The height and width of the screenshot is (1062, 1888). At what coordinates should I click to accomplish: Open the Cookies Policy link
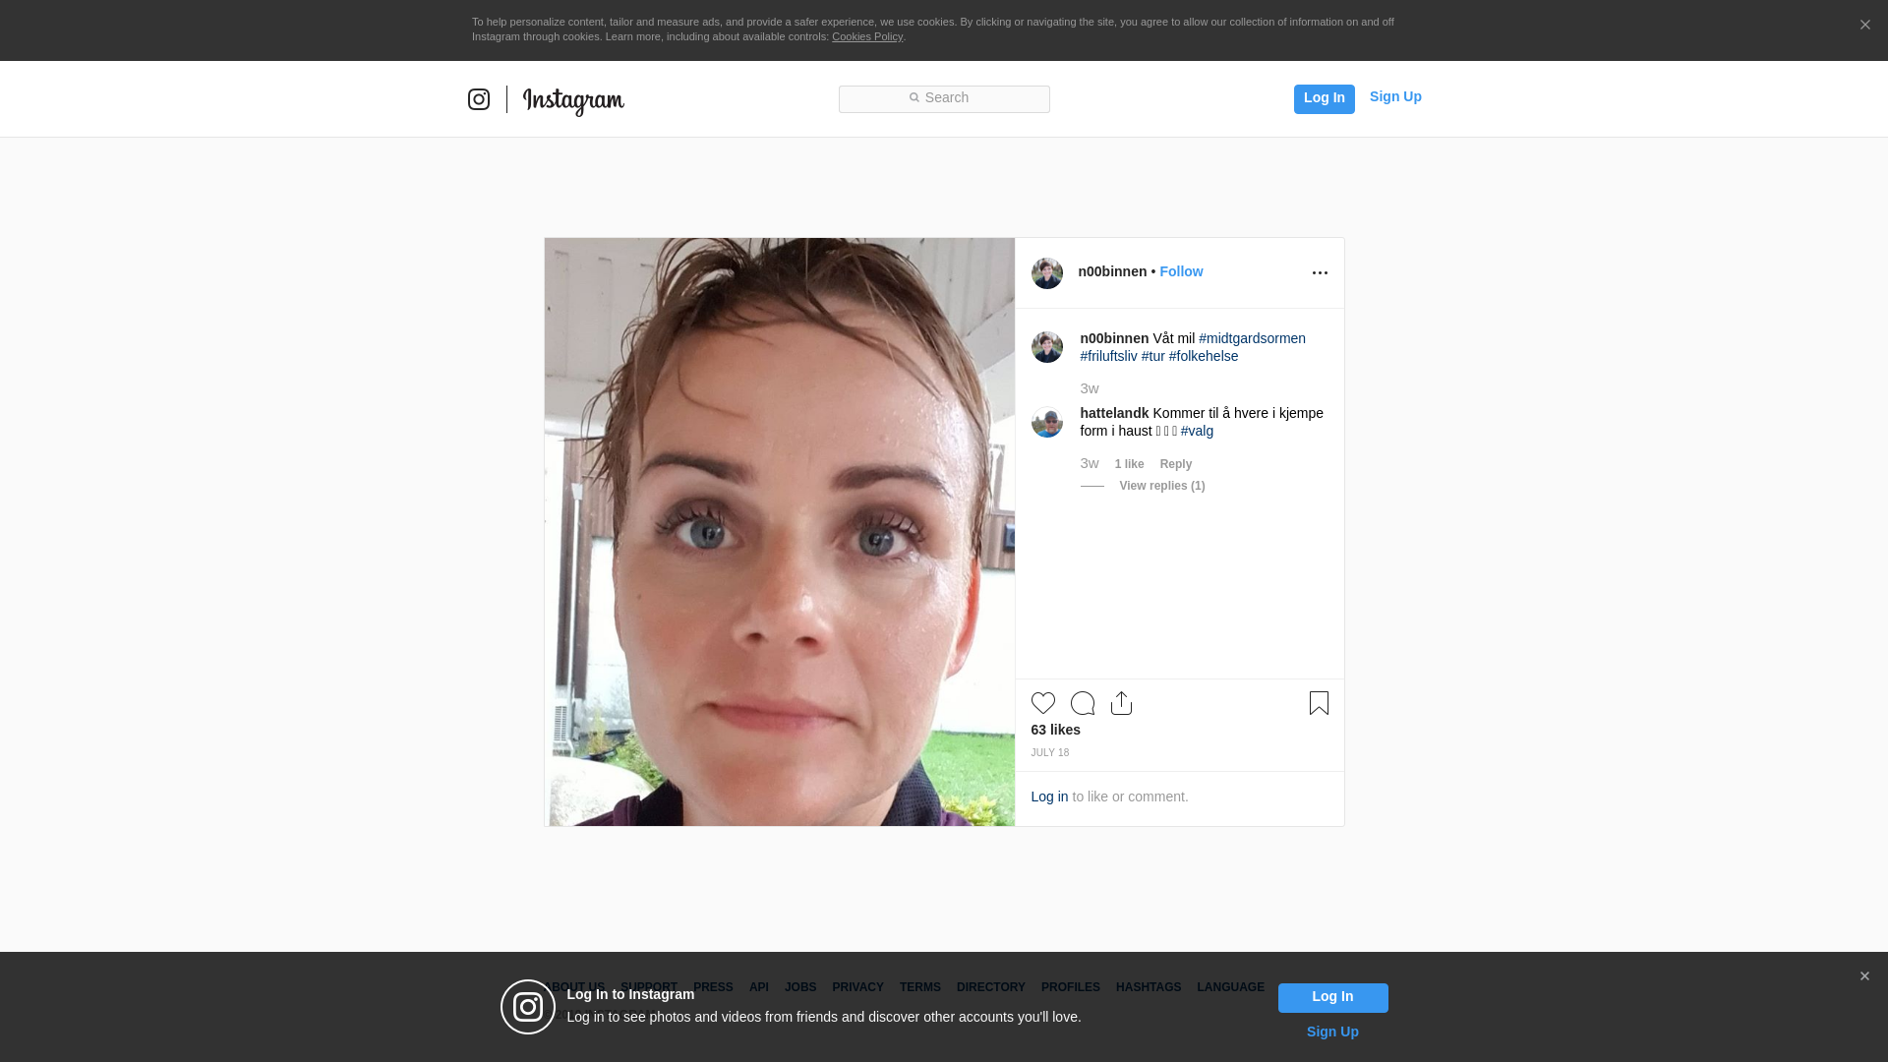(x=866, y=36)
